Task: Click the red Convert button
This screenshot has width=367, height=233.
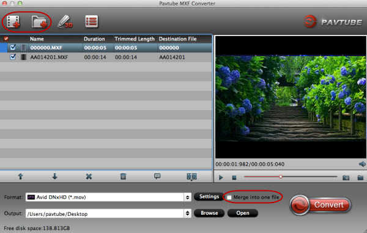Action: pyautogui.click(x=320, y=205)
